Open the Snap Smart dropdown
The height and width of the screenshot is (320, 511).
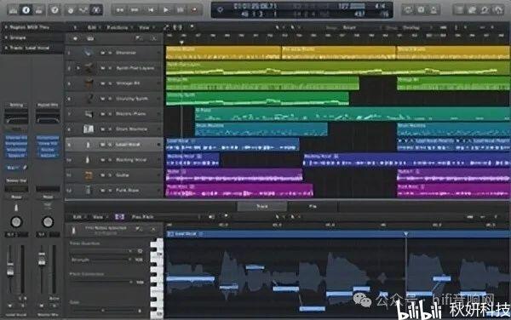click(349, 27)
